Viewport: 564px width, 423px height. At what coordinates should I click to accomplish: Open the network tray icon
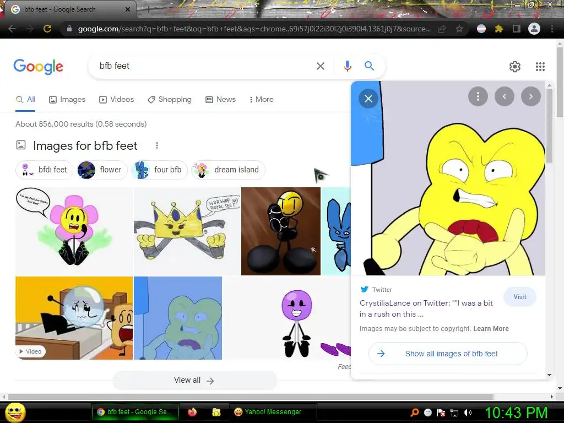[454, 413]
